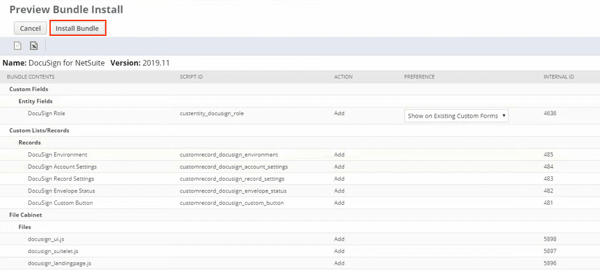Image resolution: width=600 pixels, height=271 pixels.
Task: Select the docusign_landingpage.js file name
Action: click(x=59, y=264)
